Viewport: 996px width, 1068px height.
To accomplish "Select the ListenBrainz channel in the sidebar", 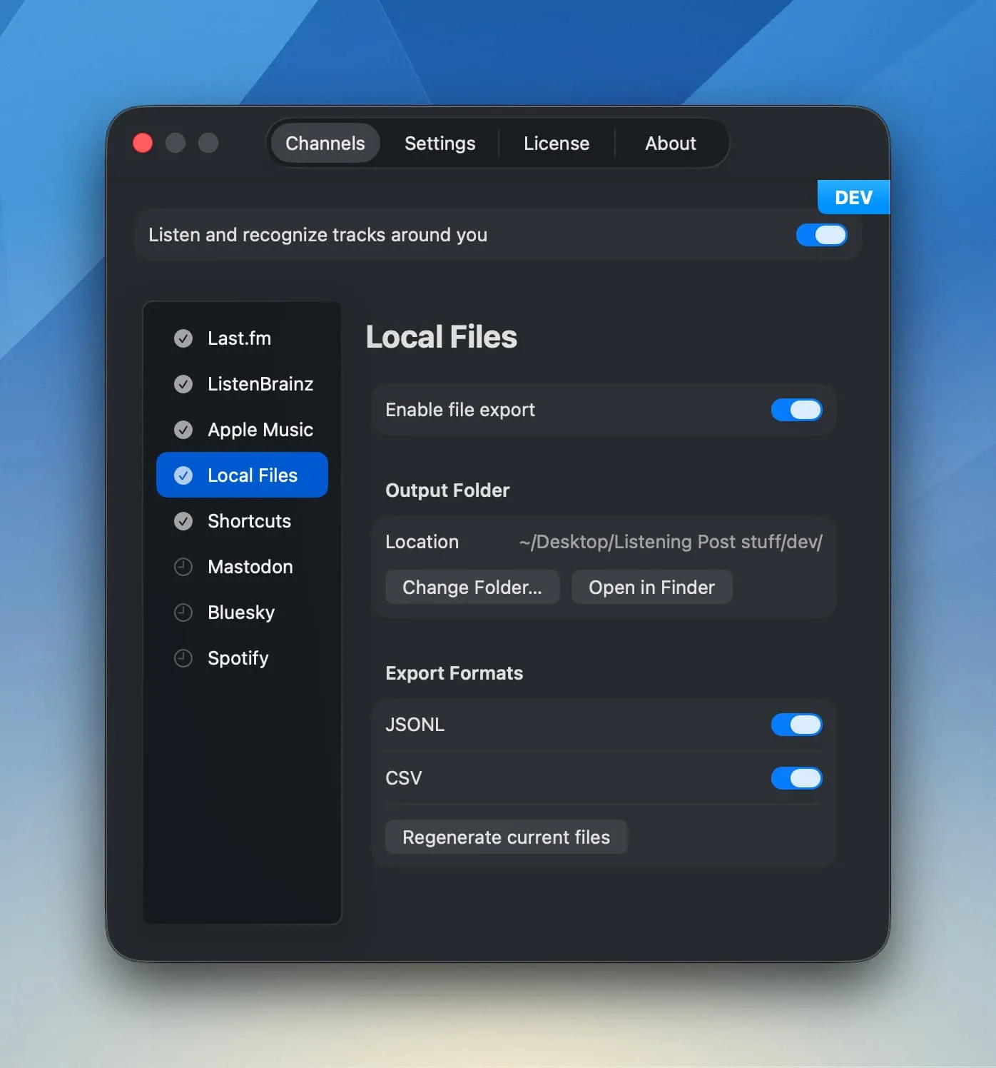I will tap(260, 384).
